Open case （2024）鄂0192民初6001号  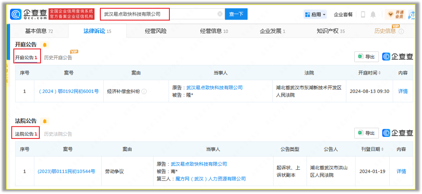69,91
